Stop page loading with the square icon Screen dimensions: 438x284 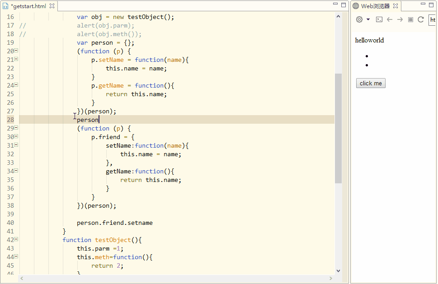[411, 19]
